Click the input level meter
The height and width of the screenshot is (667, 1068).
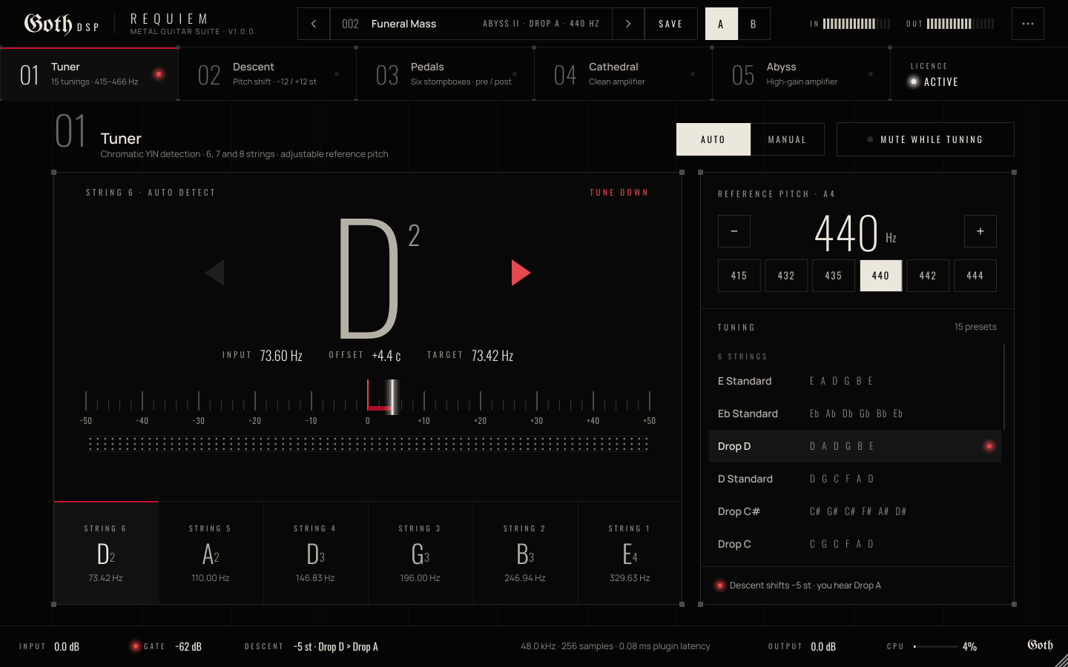(857, 24)
